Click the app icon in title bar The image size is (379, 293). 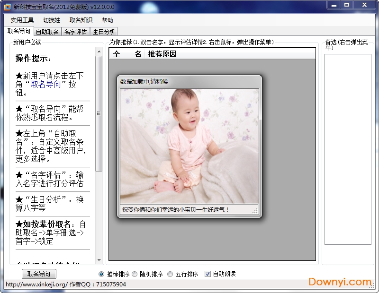(7, 7)
